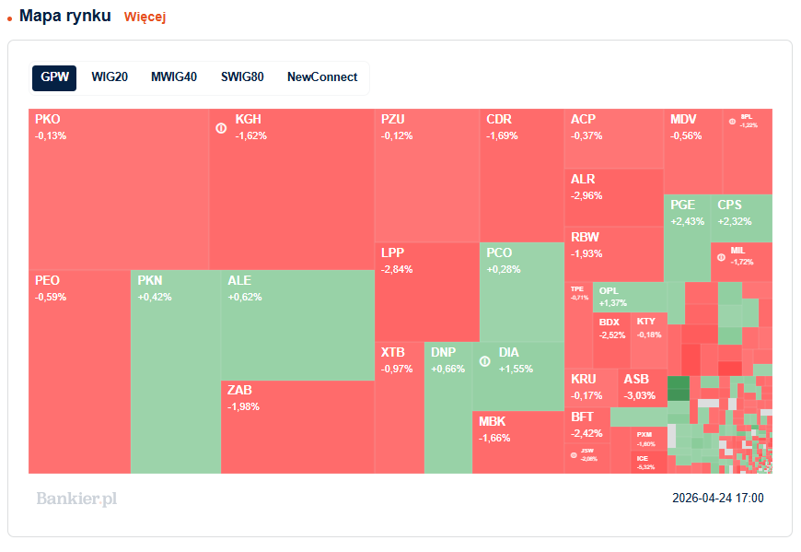Image resolution: width=801 pixels, height=552 pixels.
Task: Click the info icon beside MIL
Action: point(721,257)
